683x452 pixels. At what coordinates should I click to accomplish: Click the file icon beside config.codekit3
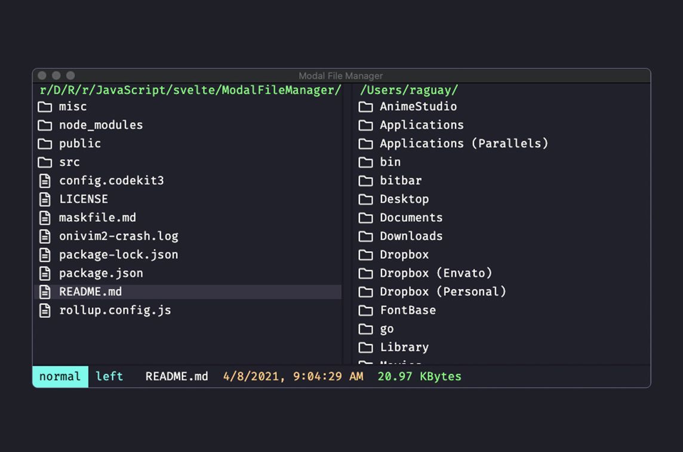(x=45, y=181)
